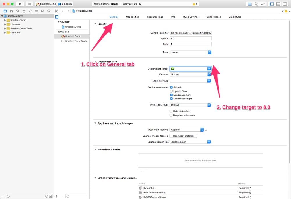
Task: Add a new target with plus button
Action: tap(57, 196)
